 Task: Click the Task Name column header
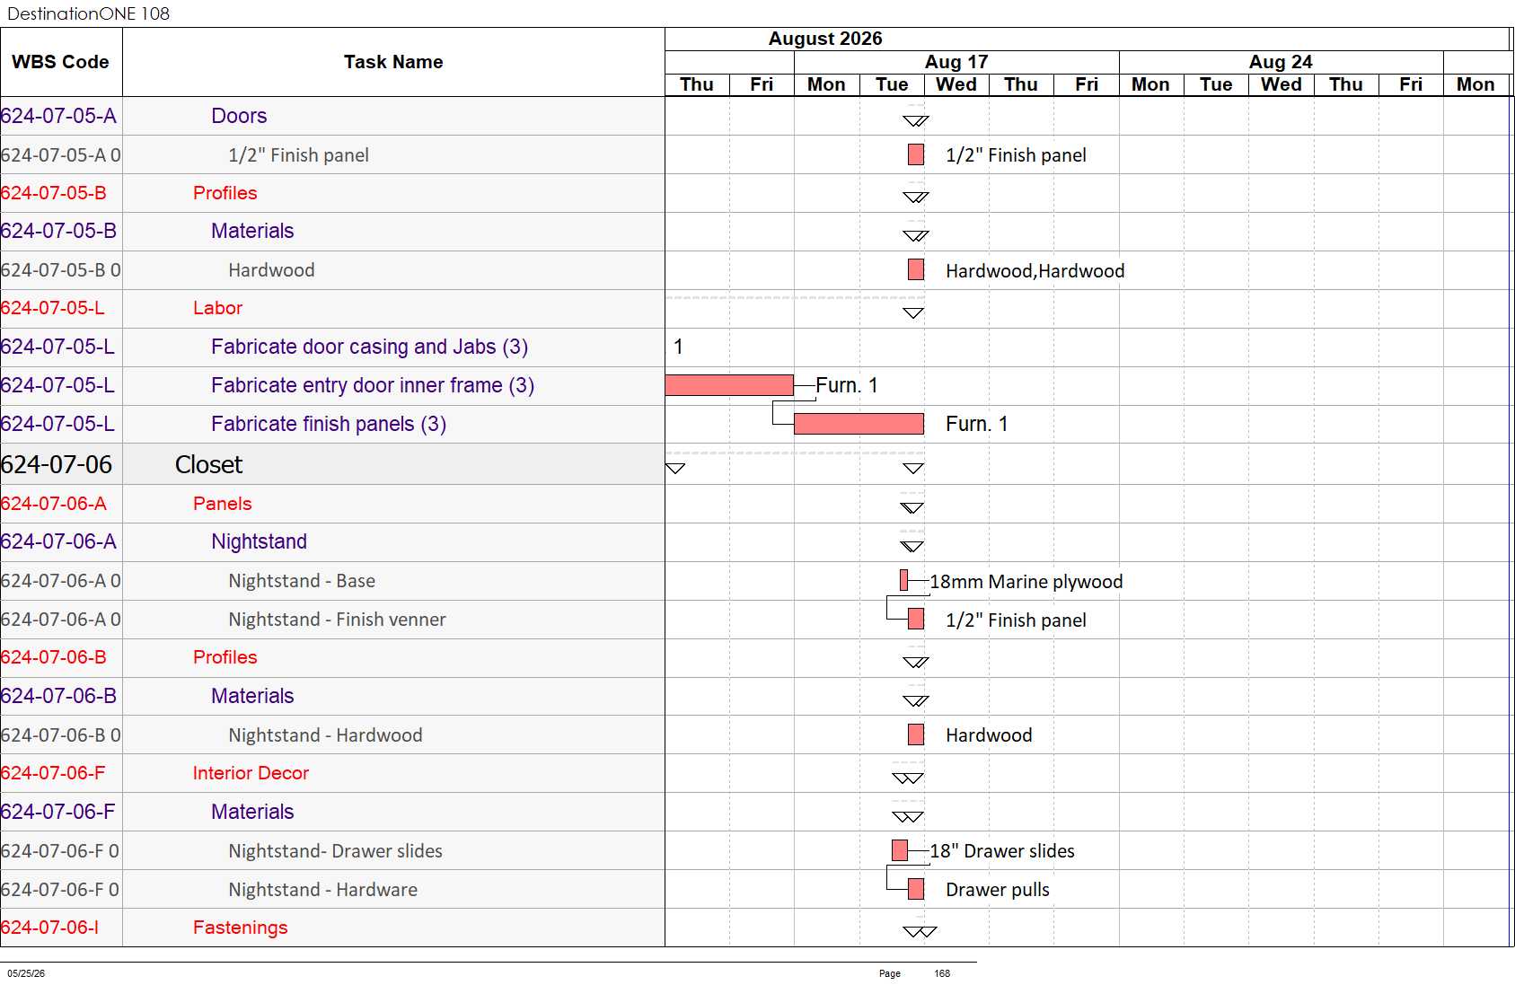click(x=393, y=62)
